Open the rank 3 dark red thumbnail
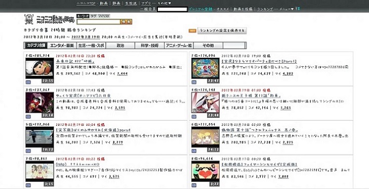This screenshot has height=189, width=369. click(x=39, y=103)
